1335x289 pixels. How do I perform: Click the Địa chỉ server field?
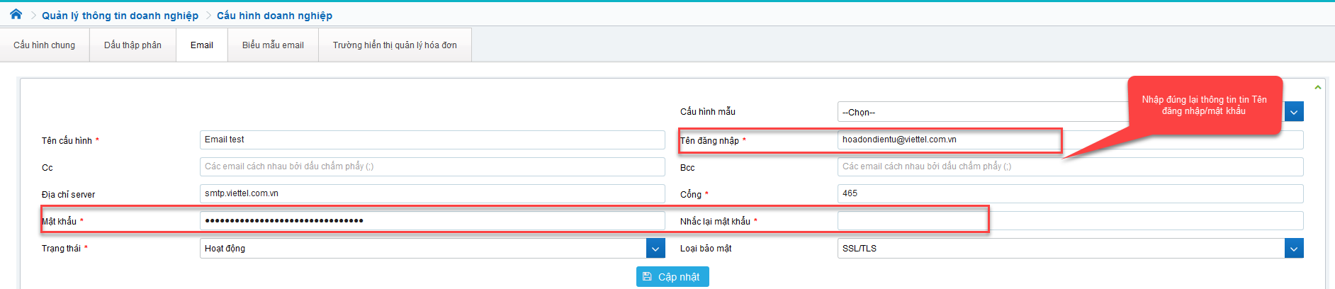[432, 193]
